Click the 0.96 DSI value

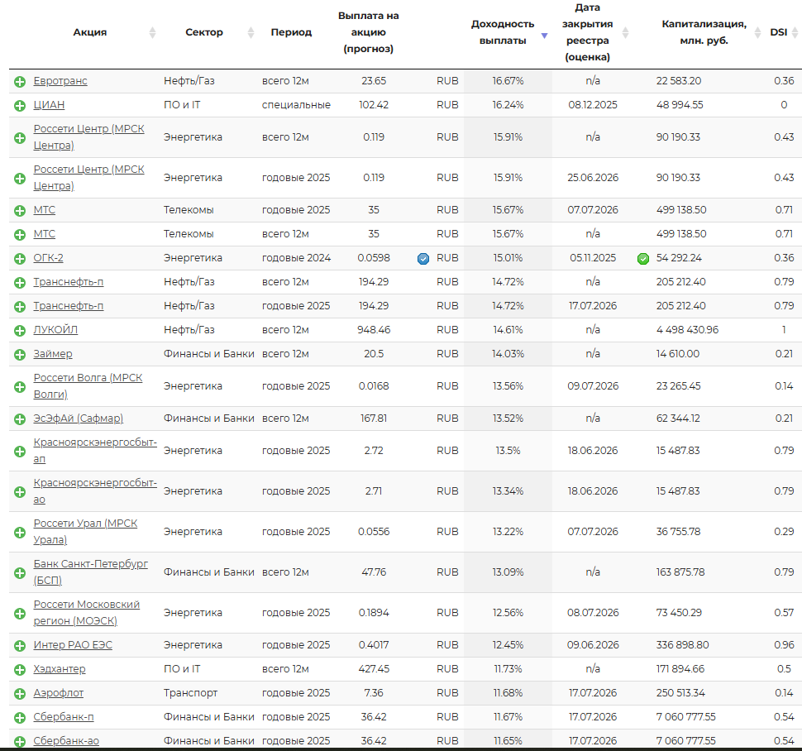(784, 645)
